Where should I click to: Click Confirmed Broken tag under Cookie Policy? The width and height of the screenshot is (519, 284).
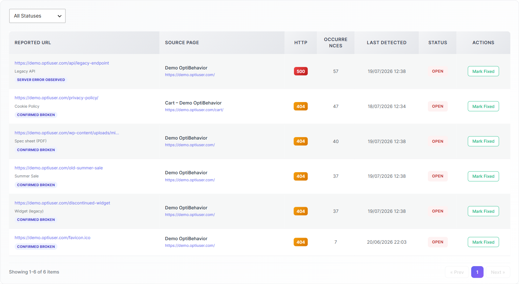[36, 115]
